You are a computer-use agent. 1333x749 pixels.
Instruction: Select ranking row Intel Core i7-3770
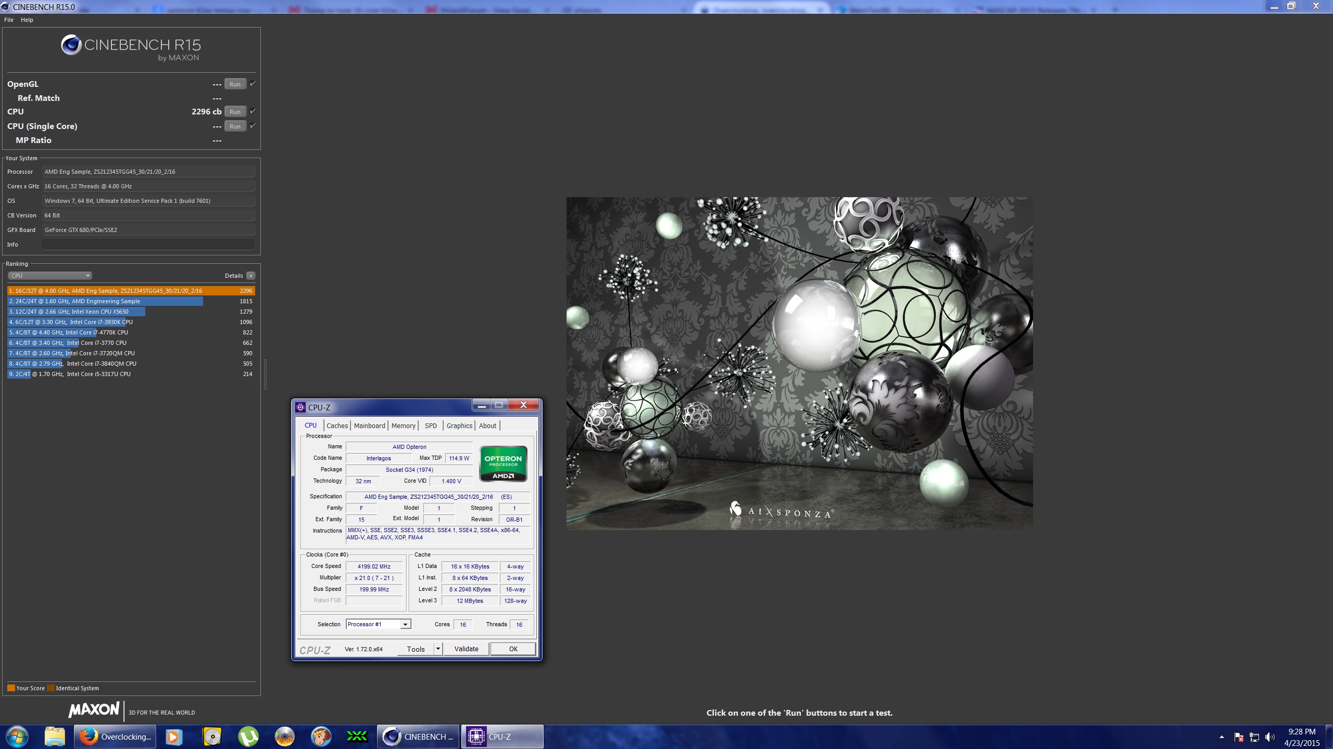pos(131,343)
